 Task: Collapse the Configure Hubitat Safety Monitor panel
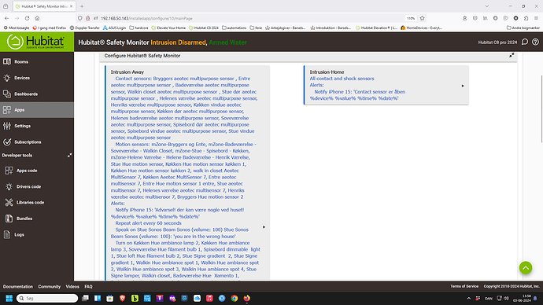coord(512,55)
